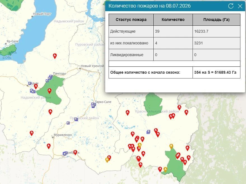
Task: Click the Новый Порт settlement label
Action: [x=42, y=14]
